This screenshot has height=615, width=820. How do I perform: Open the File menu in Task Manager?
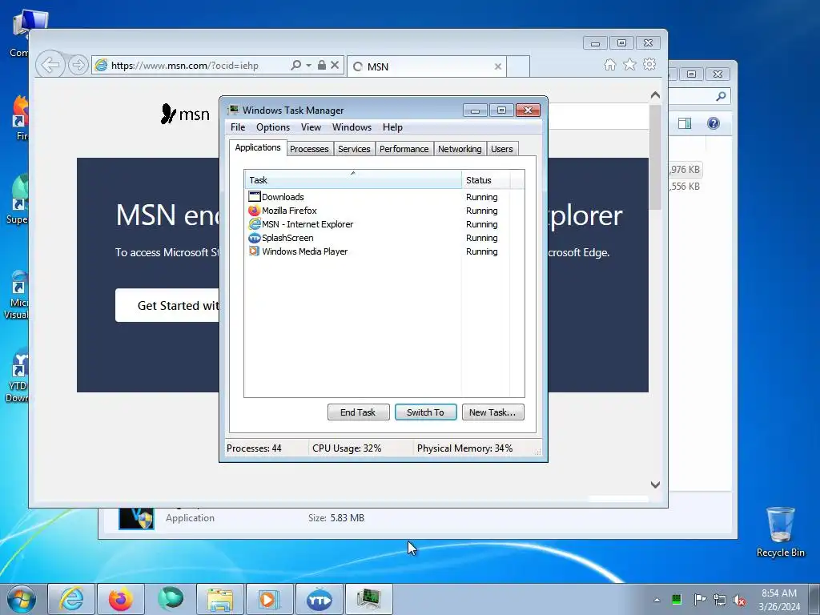[x=237, y=127]
